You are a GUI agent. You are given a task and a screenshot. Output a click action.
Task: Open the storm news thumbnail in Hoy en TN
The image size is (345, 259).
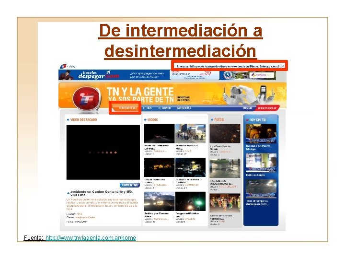click(261, 188)
